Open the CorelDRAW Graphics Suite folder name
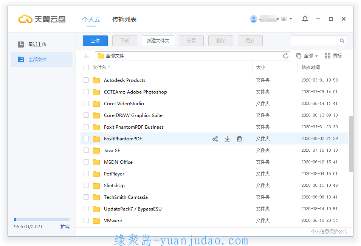The width and height of the screenshot is (361, 246). point(133,115)
